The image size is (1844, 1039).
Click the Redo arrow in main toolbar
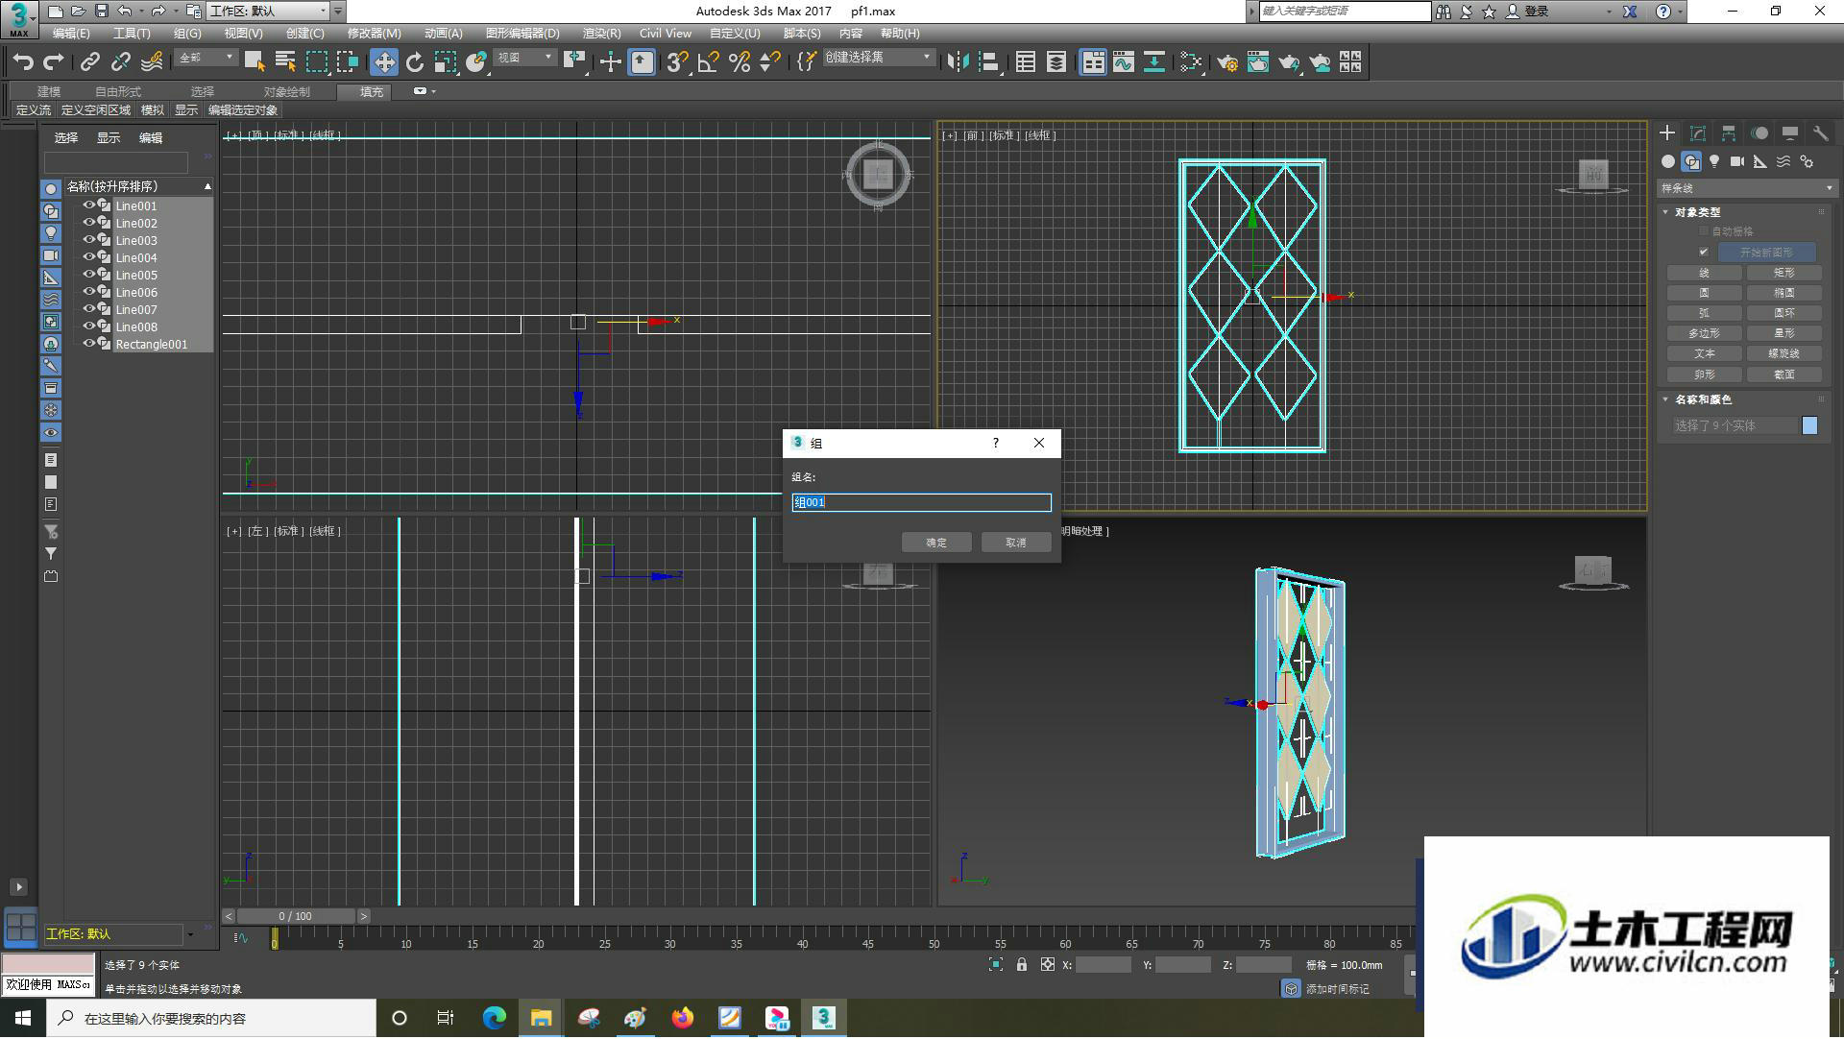point(54,62)
